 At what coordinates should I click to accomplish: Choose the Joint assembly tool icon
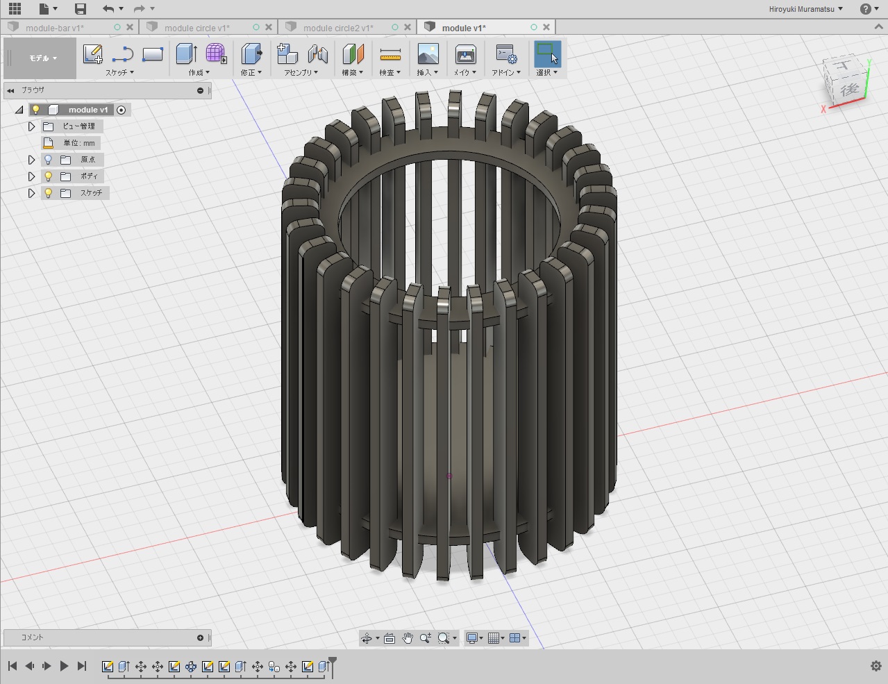(317, 53)
